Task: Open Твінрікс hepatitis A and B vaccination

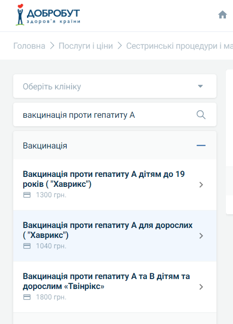Action: click(115, 287)
